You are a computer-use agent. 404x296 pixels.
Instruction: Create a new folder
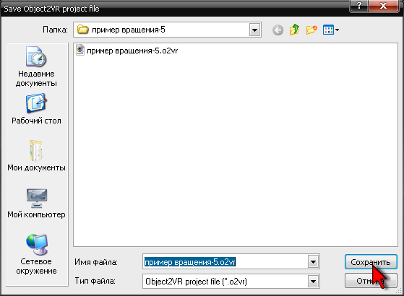click(311, 30)
